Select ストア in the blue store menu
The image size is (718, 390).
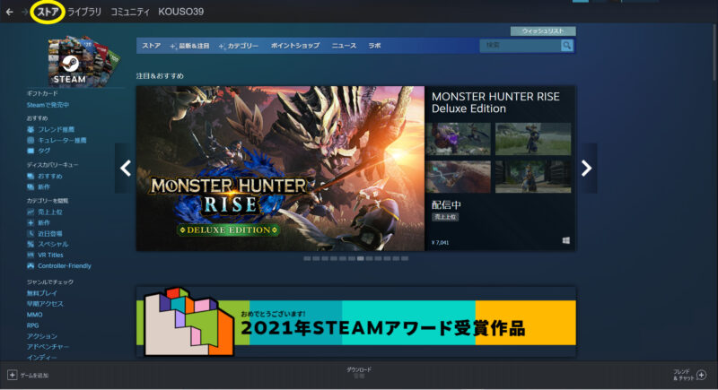tap(151, 46)
